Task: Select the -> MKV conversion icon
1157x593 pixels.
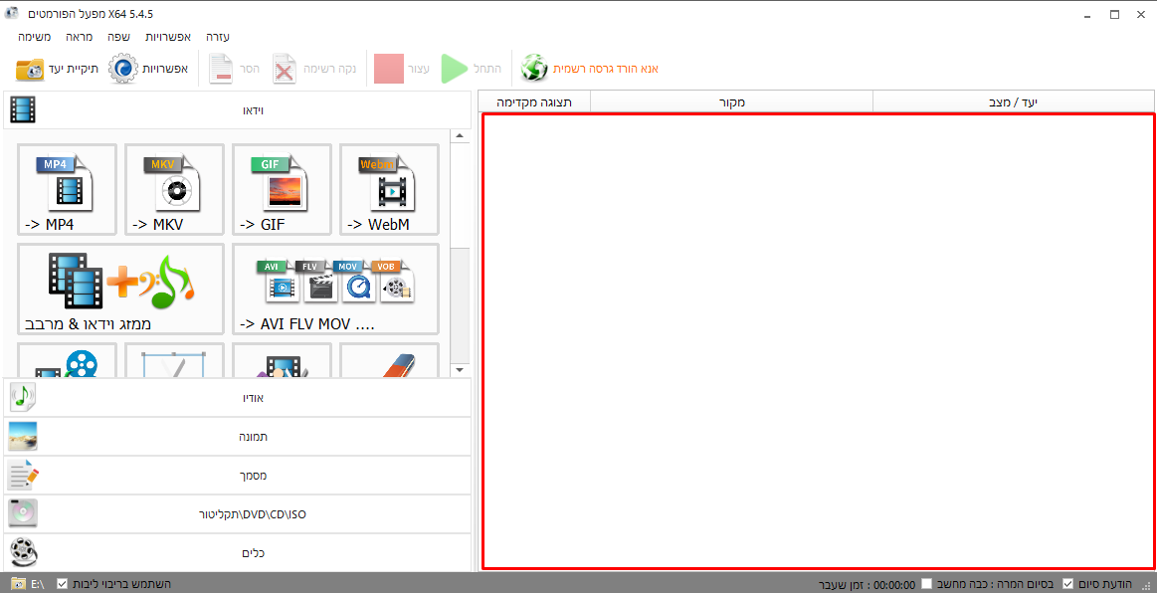Action: [174, 190]
